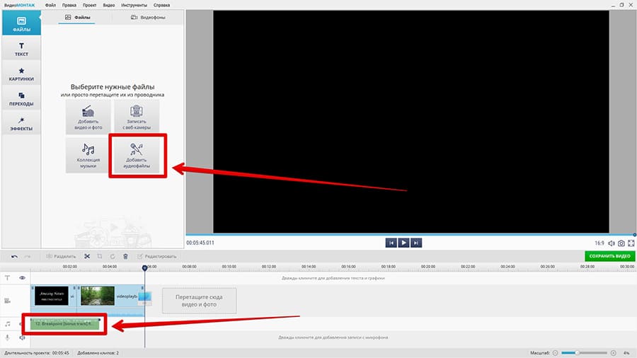Increase timeline scale with plus icon
Screen dimensions: 637x358
(x=614, y=353)
